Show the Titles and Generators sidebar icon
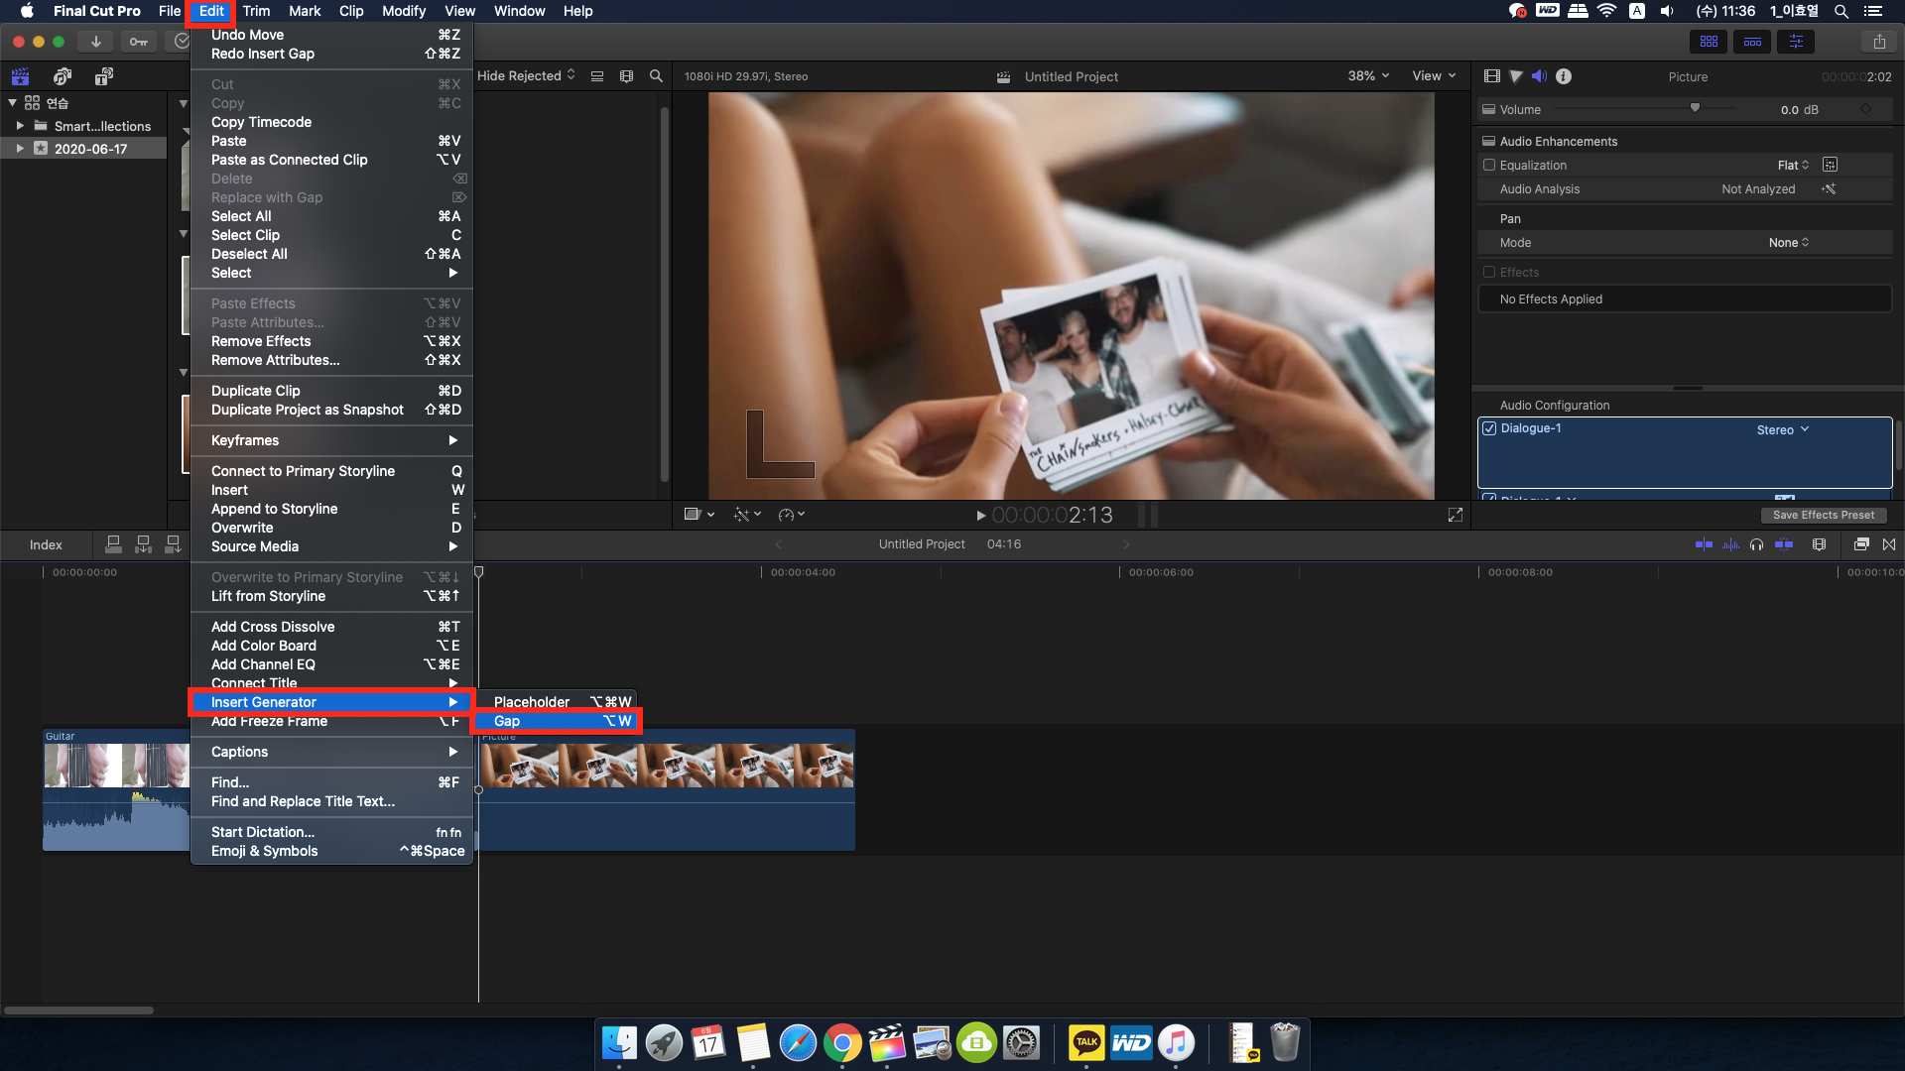The width and height of the screenshot is (1905, 1071). tap(104, 76)
